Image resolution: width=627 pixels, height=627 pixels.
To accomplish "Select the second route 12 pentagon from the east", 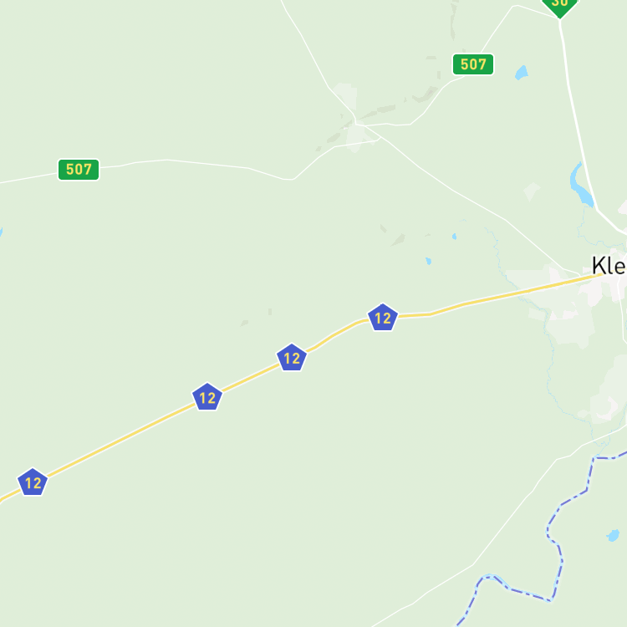I will [x=292, y=358].
